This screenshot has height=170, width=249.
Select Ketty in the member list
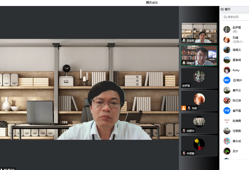click(236, 70)
